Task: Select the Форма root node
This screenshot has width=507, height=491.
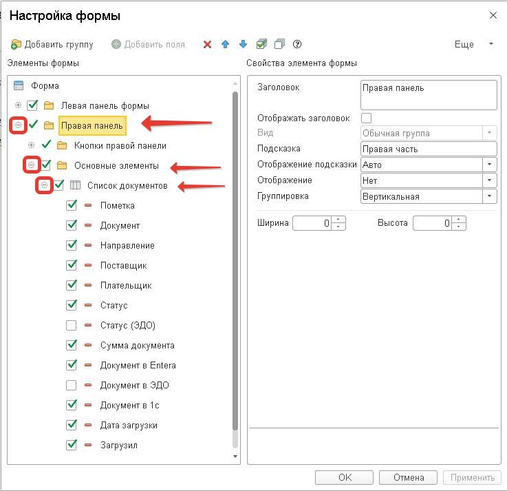Action: (x=45, y=86)
